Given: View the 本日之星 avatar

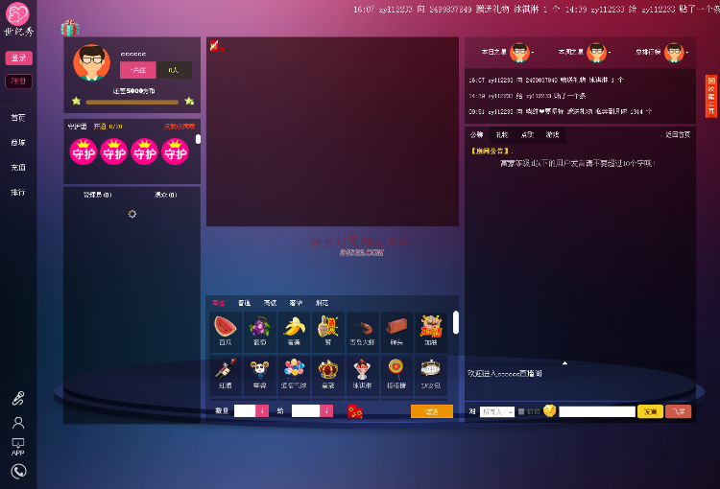Looking at the screenshot, I should click(x=519, y=53).
